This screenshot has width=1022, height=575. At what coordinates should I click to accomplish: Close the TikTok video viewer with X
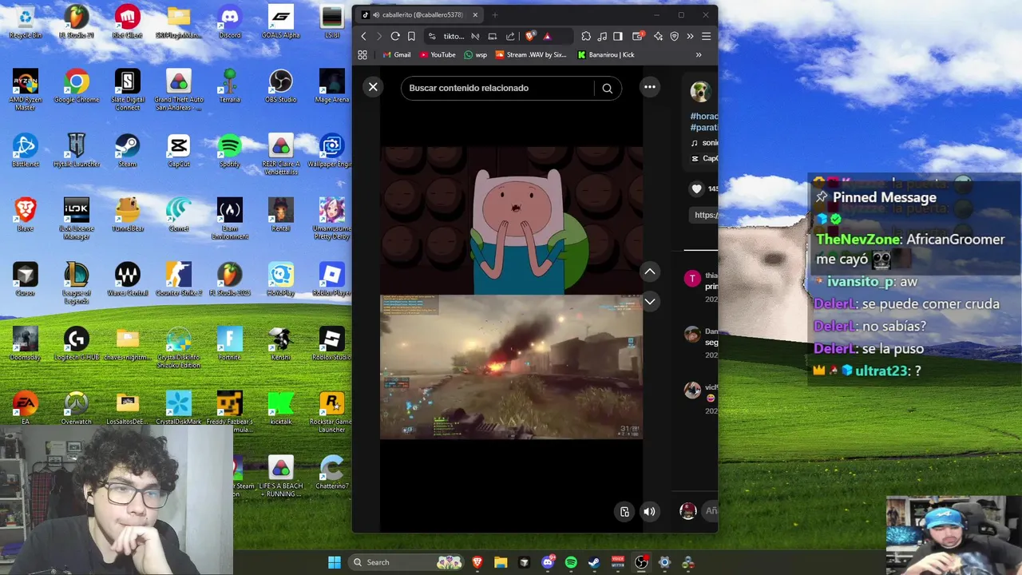tap(373, 87)
